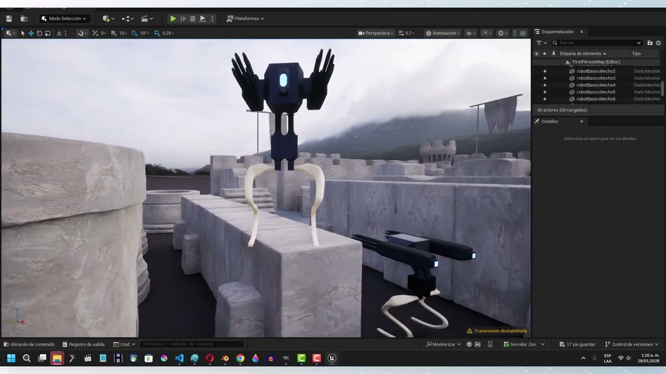666x374 pixels.
Task: Open the Cmd console type dropdown
Action: (x=124, y=344)
